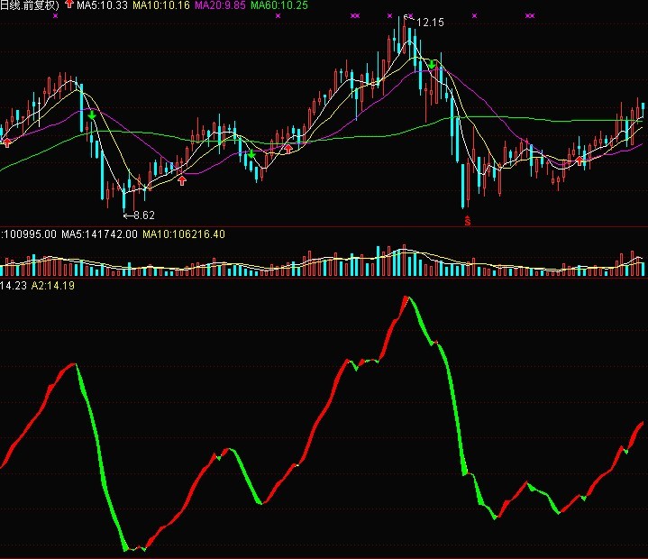Click the red up arrow right of 8.62 low
The height and width of the screenshot is (559, 648).
tap(182, 180)
